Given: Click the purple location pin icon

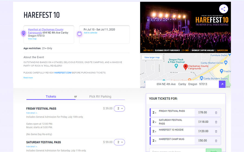Looking at the screenshot, I should tap(24, 33).
